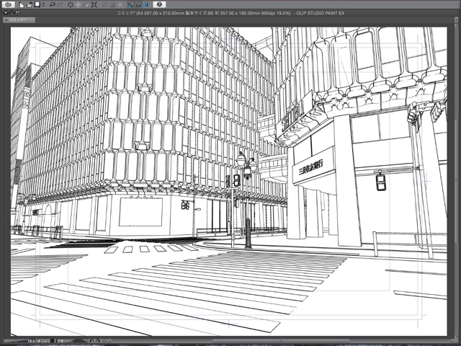Rotate canvas left from status bar
Viewport: 461px width, 346px height.
click(91, 341)
